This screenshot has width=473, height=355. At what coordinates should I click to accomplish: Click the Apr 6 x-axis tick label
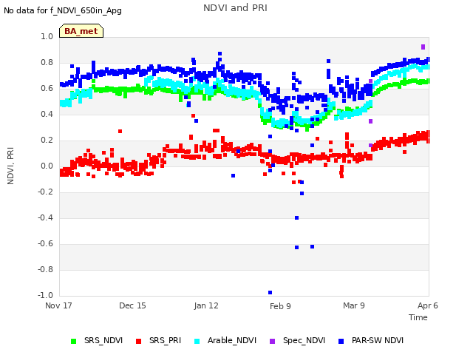pos(427,305)
